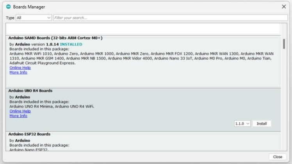Select the Arduino ESP32 Boards heading
The width and height of the screenshot is (292, 164).
click(x=29, y=134)
